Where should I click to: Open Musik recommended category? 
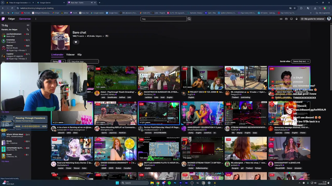tap(16, 142)
